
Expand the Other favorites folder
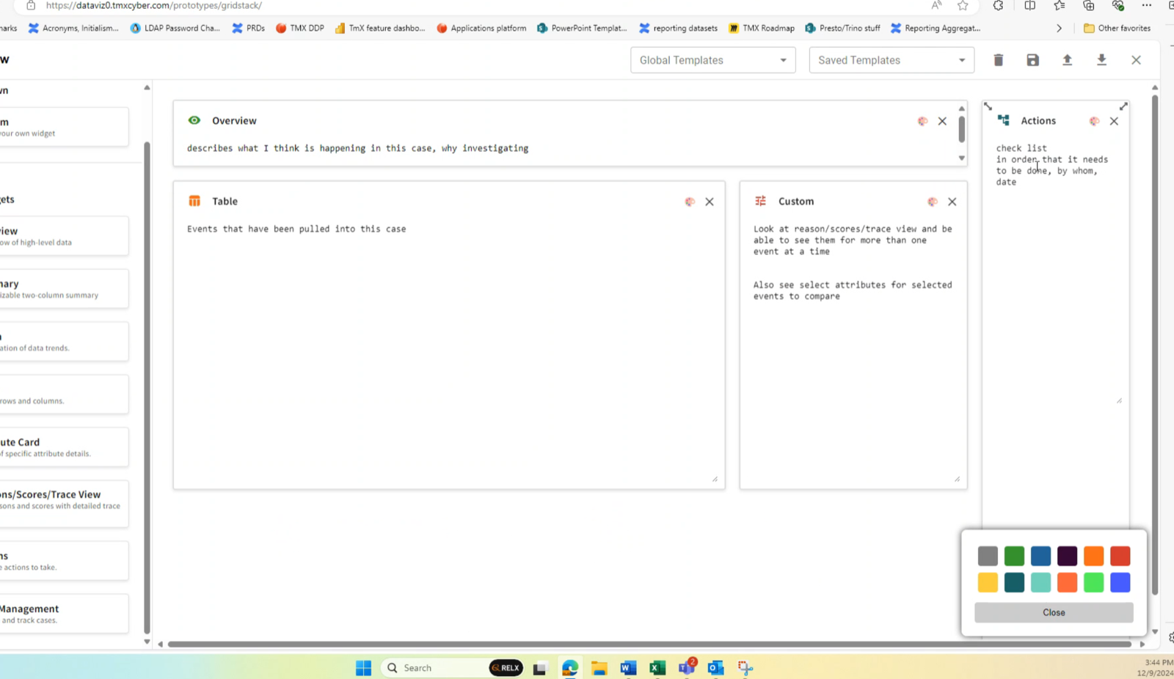tap(1117, 28)
